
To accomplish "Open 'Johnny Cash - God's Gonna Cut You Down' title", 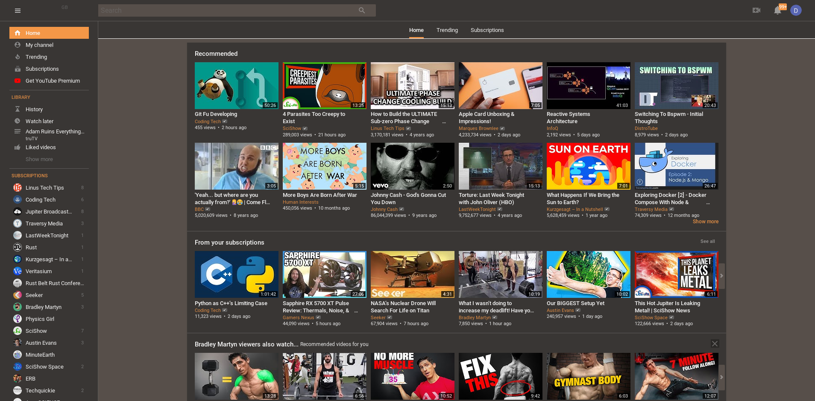I will [x=408, y=199].
